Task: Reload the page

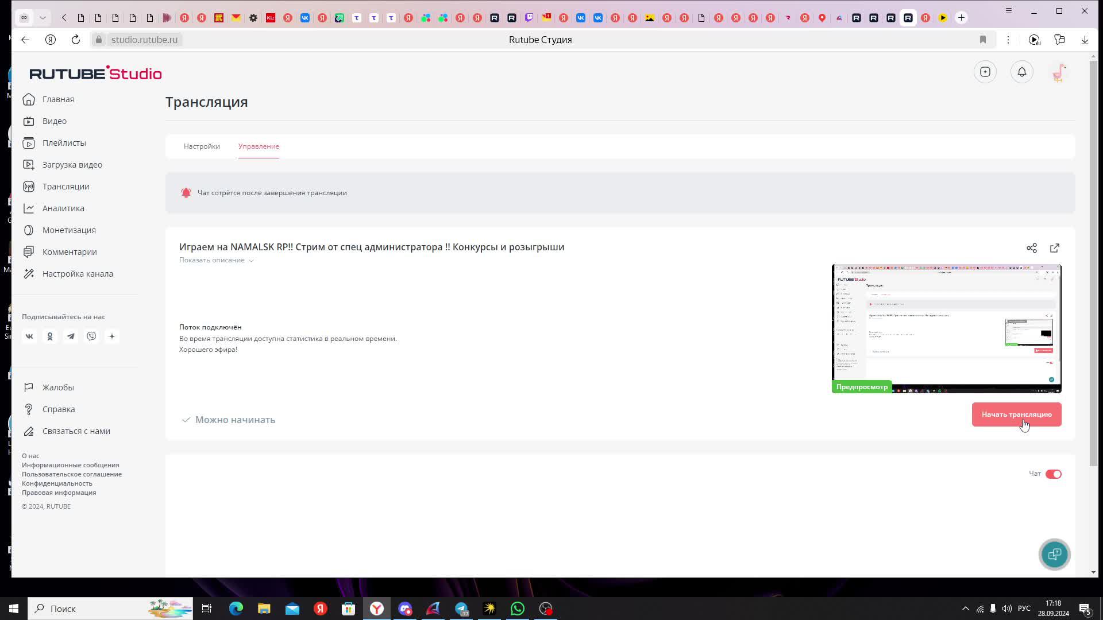Action: click(76, 40)
